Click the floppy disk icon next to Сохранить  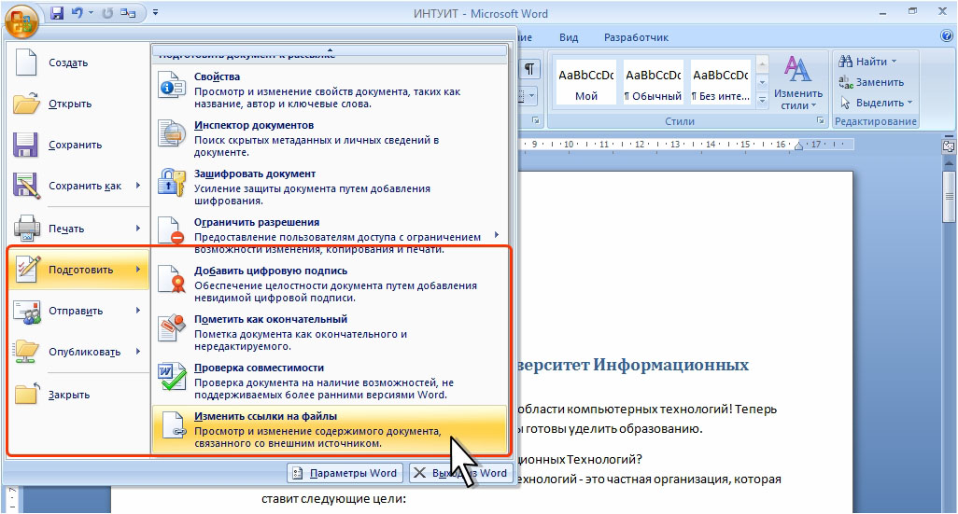pos(25,145)
